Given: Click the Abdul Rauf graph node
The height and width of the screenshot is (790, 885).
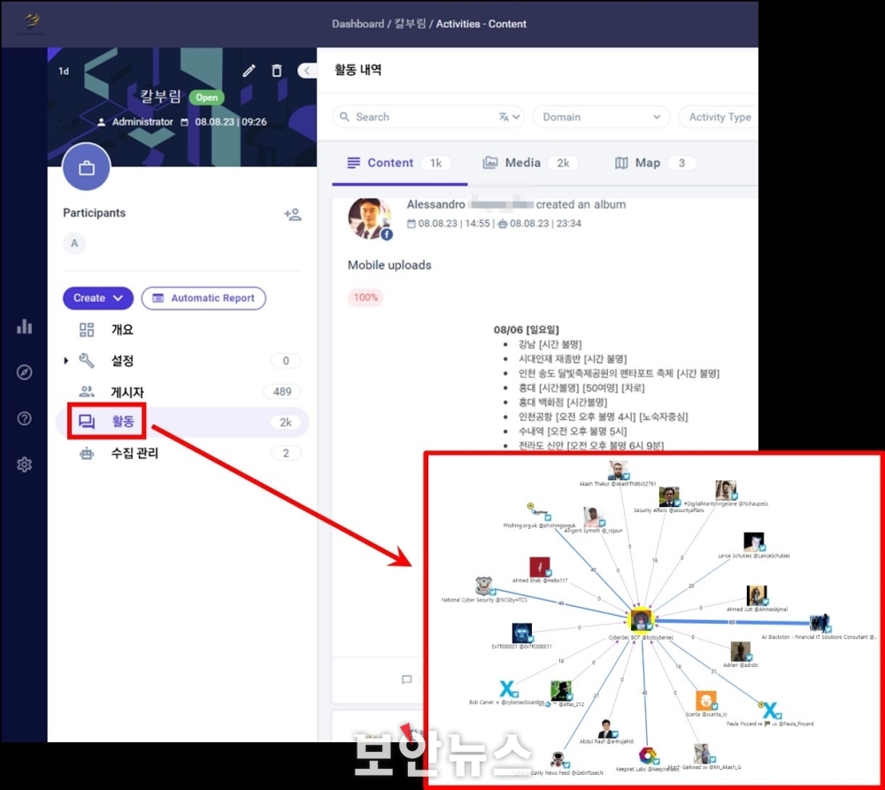Looking at the screenshot, I should coord(606,728).
